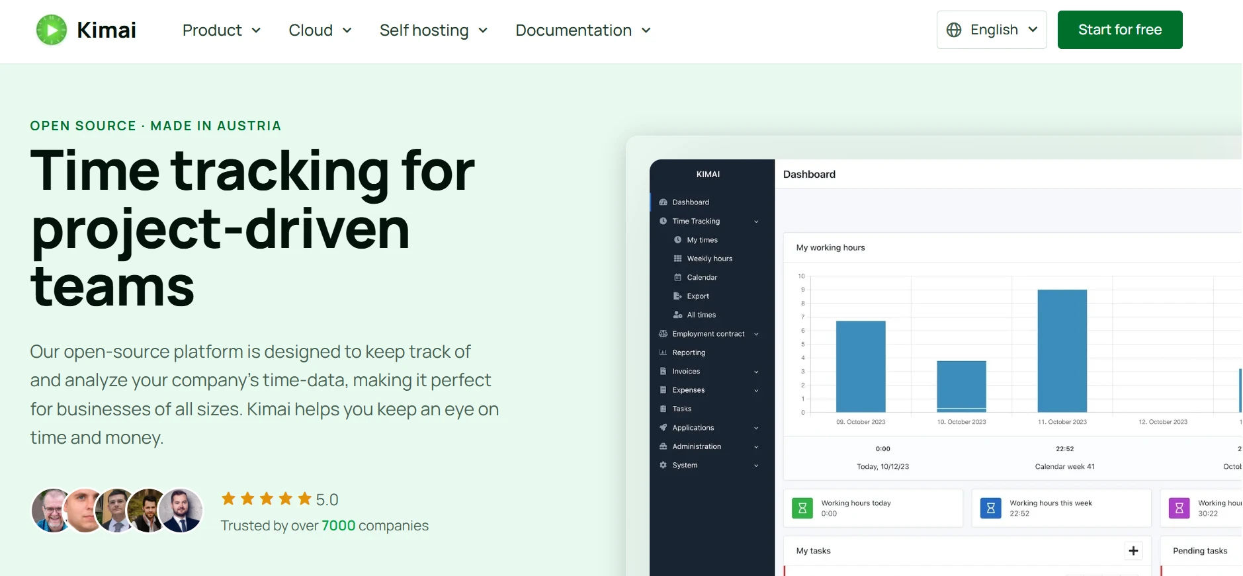Click the Start for free button

1120,30
